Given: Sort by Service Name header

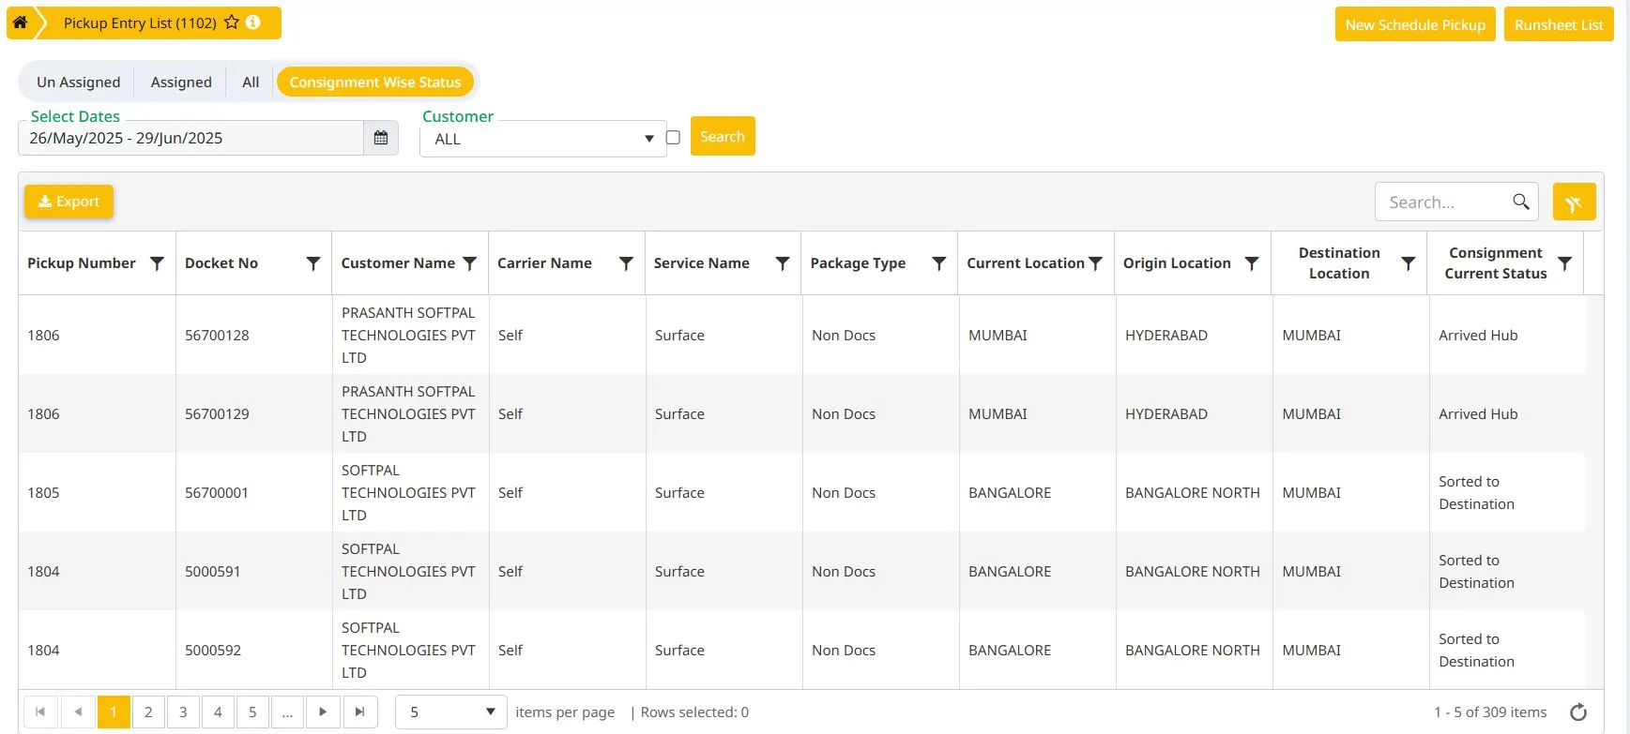Looking at the screenshot, I should click(x=702, y=263).
